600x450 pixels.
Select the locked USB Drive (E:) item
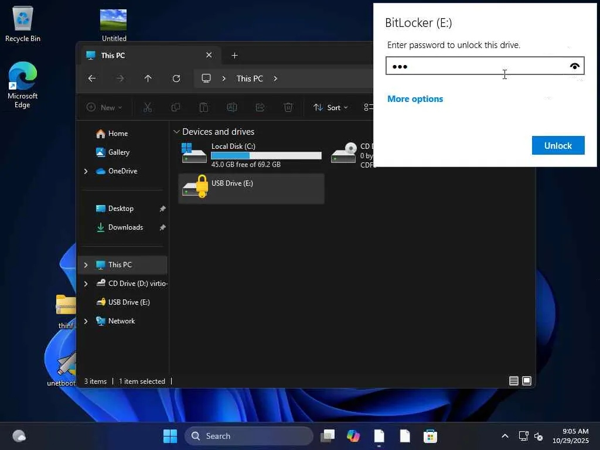pos(251,188)
